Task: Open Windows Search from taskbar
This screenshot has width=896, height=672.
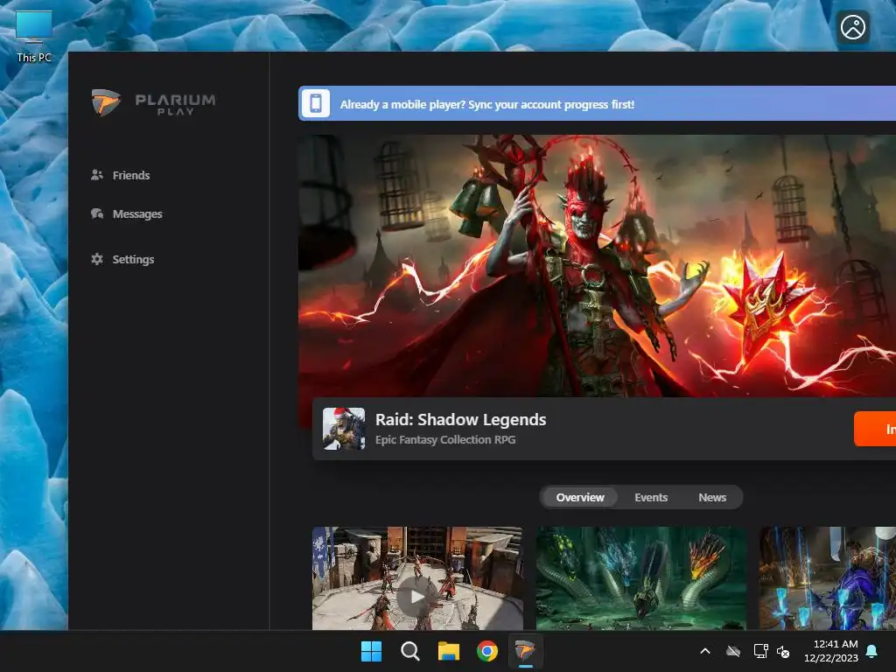Action: 409,651
